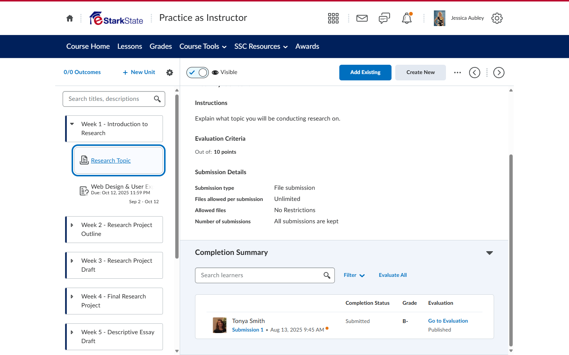This screenshot has height=355, width=569.
Task: Open the course selector grid icon
Action: tap(333, 18)
